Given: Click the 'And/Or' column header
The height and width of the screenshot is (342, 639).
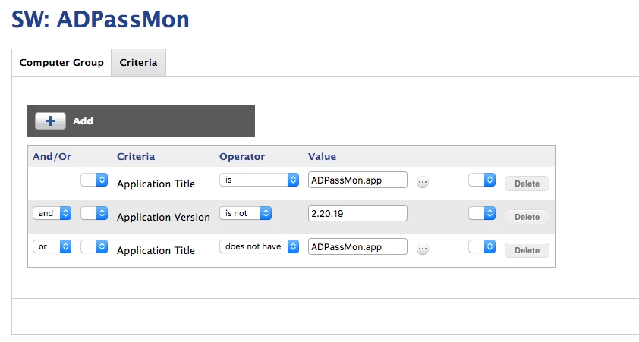Looking at the screenshot, I should 52,157.
